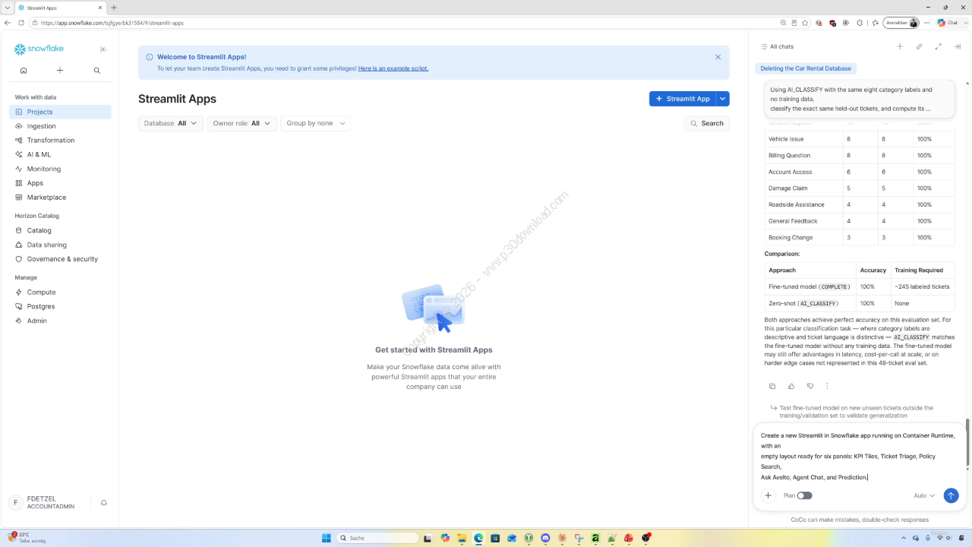This screenshot has height=547, width=972.
Task: Click the chat panel scrollbar
Action: coord(967,443)
